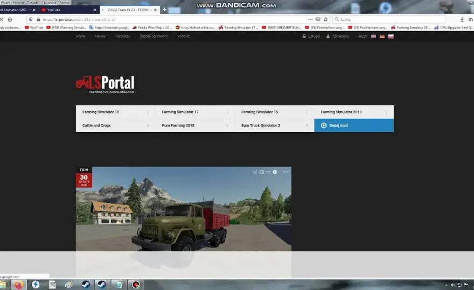Open Farming Simulator 15 category
The image size is (474, 290).
tap(260, 112)
